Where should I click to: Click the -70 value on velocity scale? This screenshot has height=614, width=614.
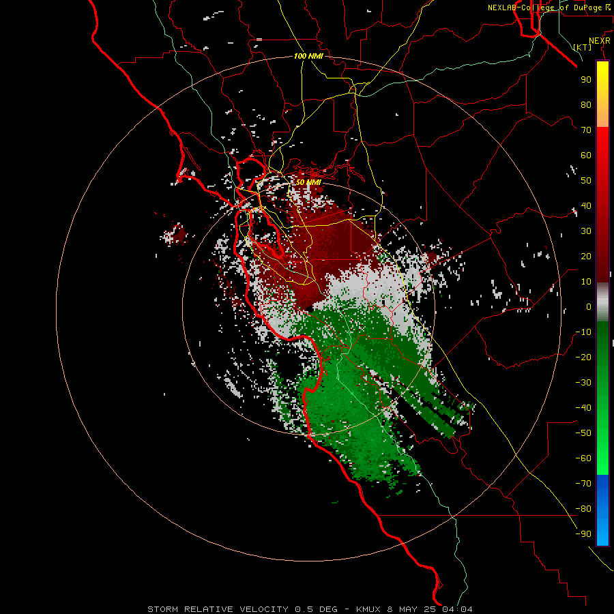point(583,484)
